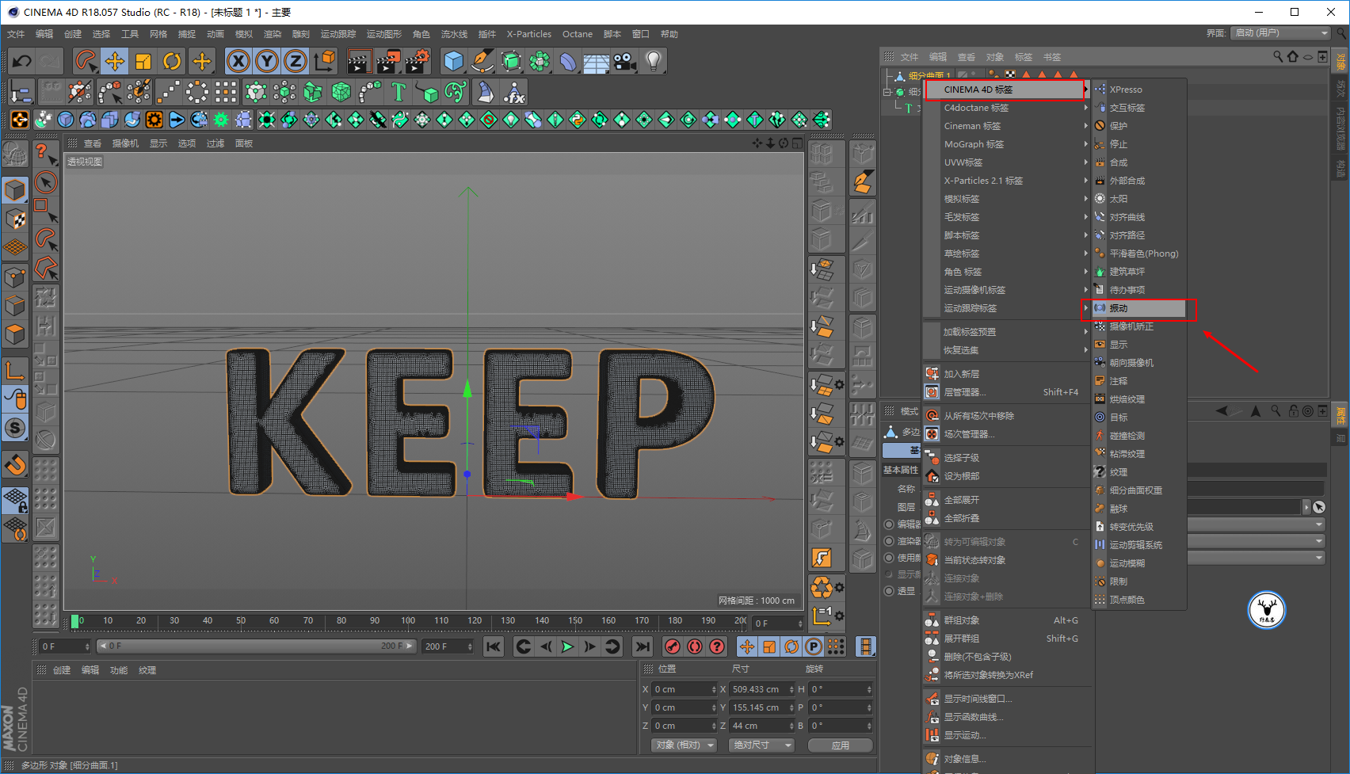Image resolution: width=1350 pixels, height=774 pixels.
Task: Jump to the animation end
Action: (x=643, y=646)
